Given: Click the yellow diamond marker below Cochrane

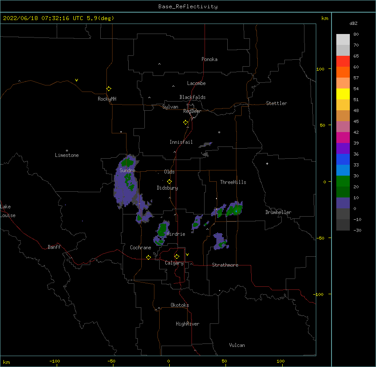Looking at the screenshot, I should tap(148, 257).
